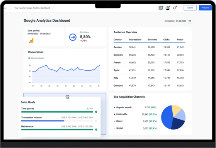Click the drag handle on Sales Goals
This screenshot has height=148, width=216.
67,97
